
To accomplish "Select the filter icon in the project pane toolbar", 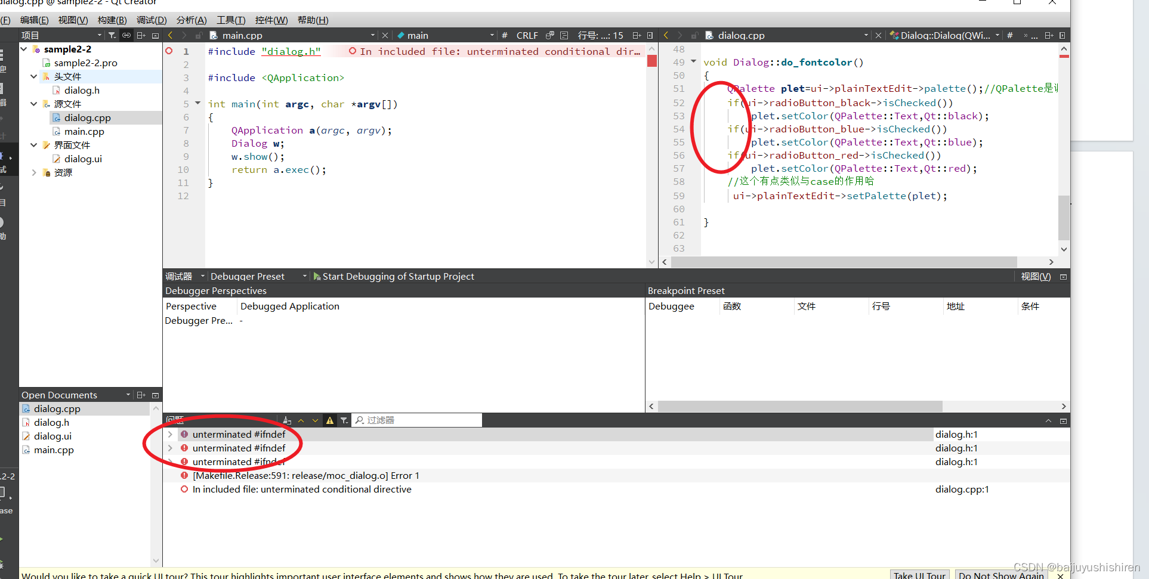I will coord(112,35).
